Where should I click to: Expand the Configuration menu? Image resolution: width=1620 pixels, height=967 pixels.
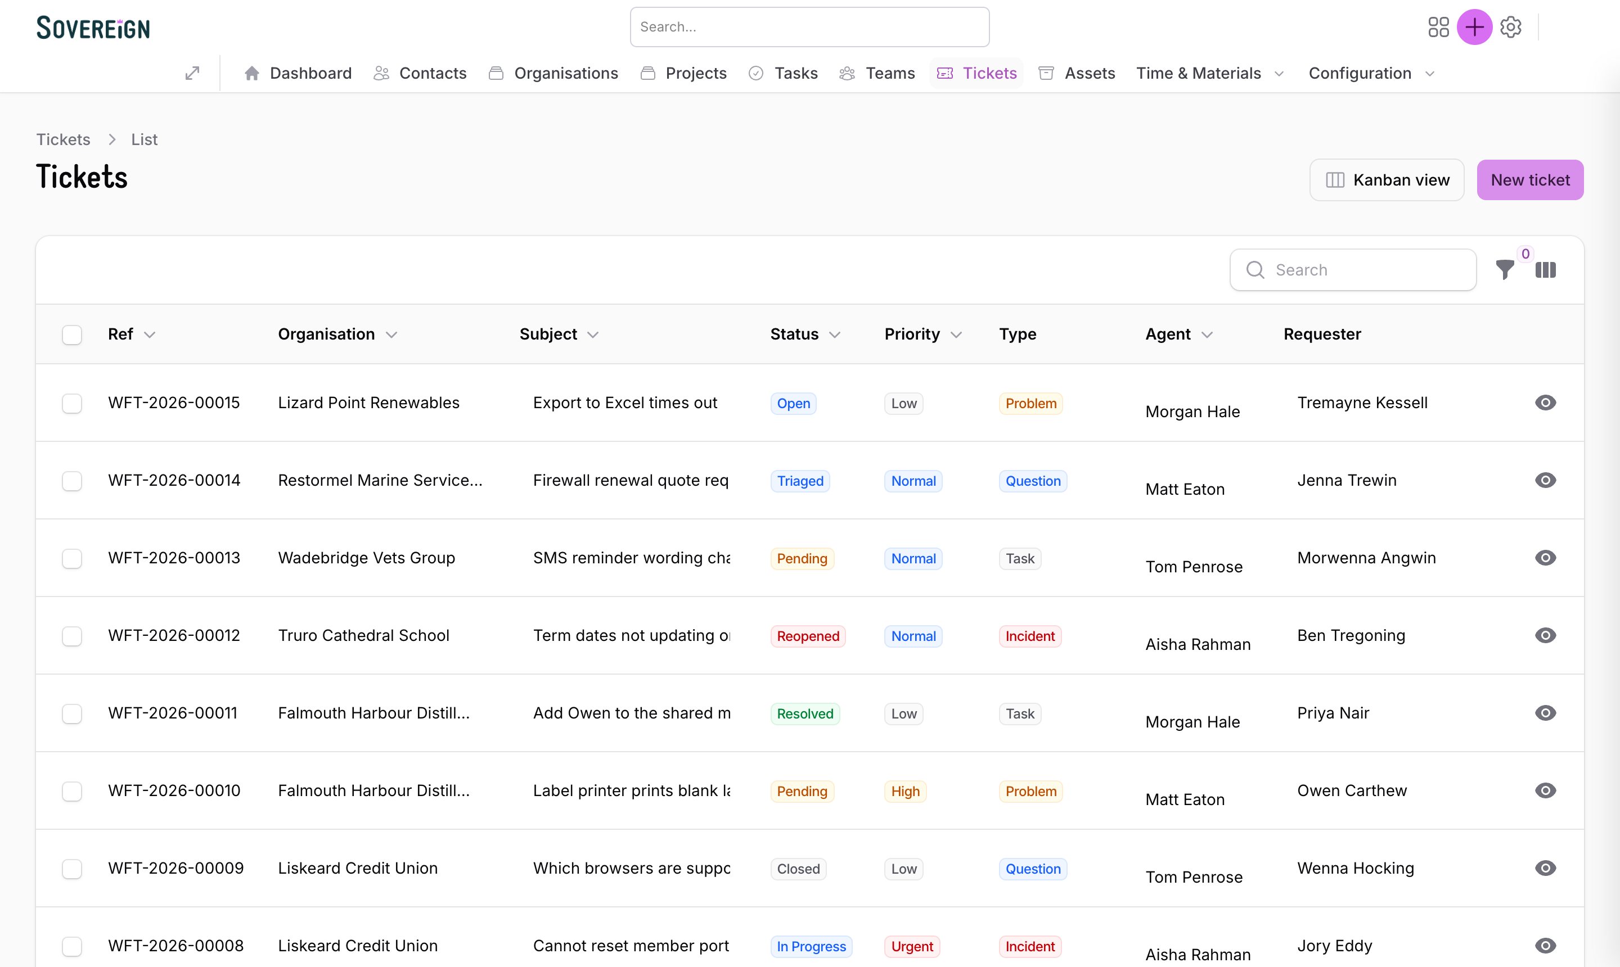click(1371, 73)
